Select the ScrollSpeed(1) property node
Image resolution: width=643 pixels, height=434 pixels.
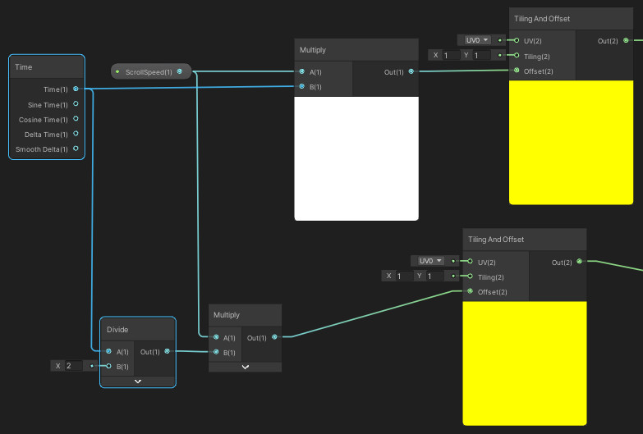(x=150, y=72)
